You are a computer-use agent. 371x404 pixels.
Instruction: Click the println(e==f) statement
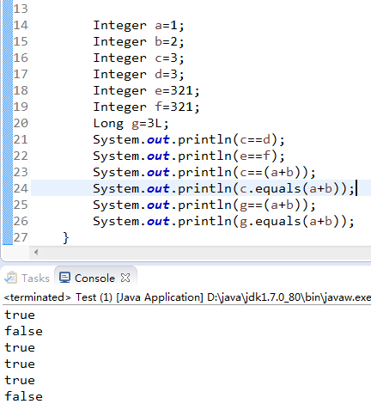click(189, 156)
